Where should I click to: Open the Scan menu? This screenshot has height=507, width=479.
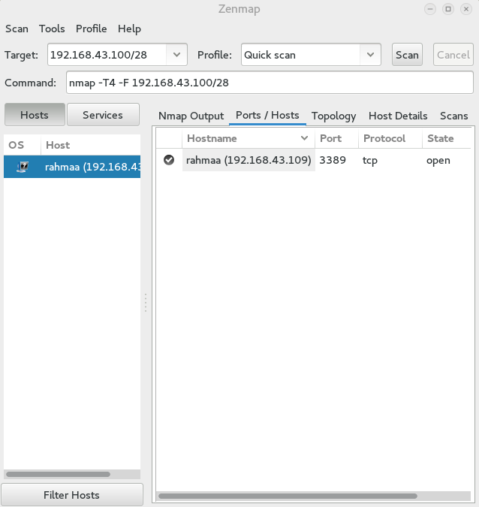click(17, 29)
